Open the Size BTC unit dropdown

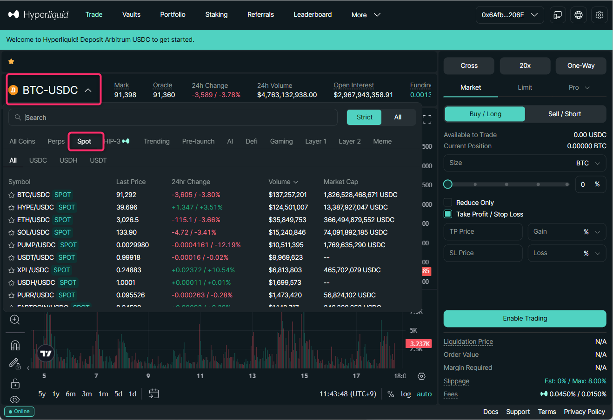588,163
